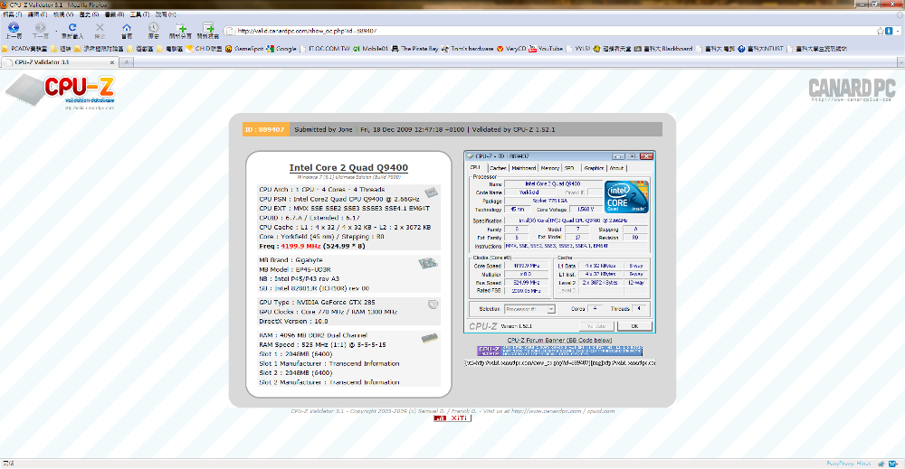
Task: Open the Tools menu (T)
Action: (140, 14)
